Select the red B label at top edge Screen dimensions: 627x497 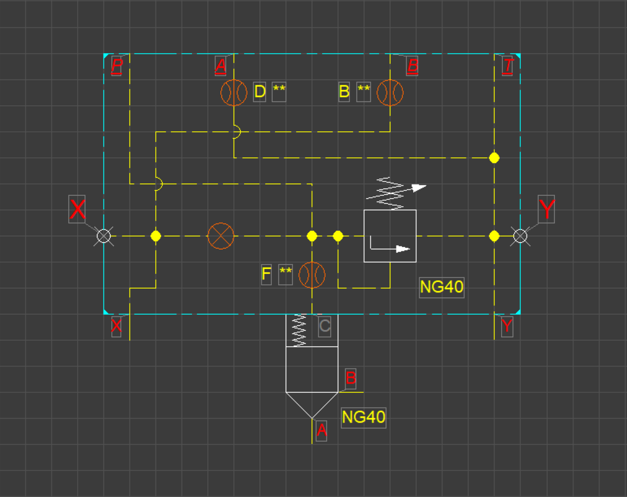coord(412,66)
